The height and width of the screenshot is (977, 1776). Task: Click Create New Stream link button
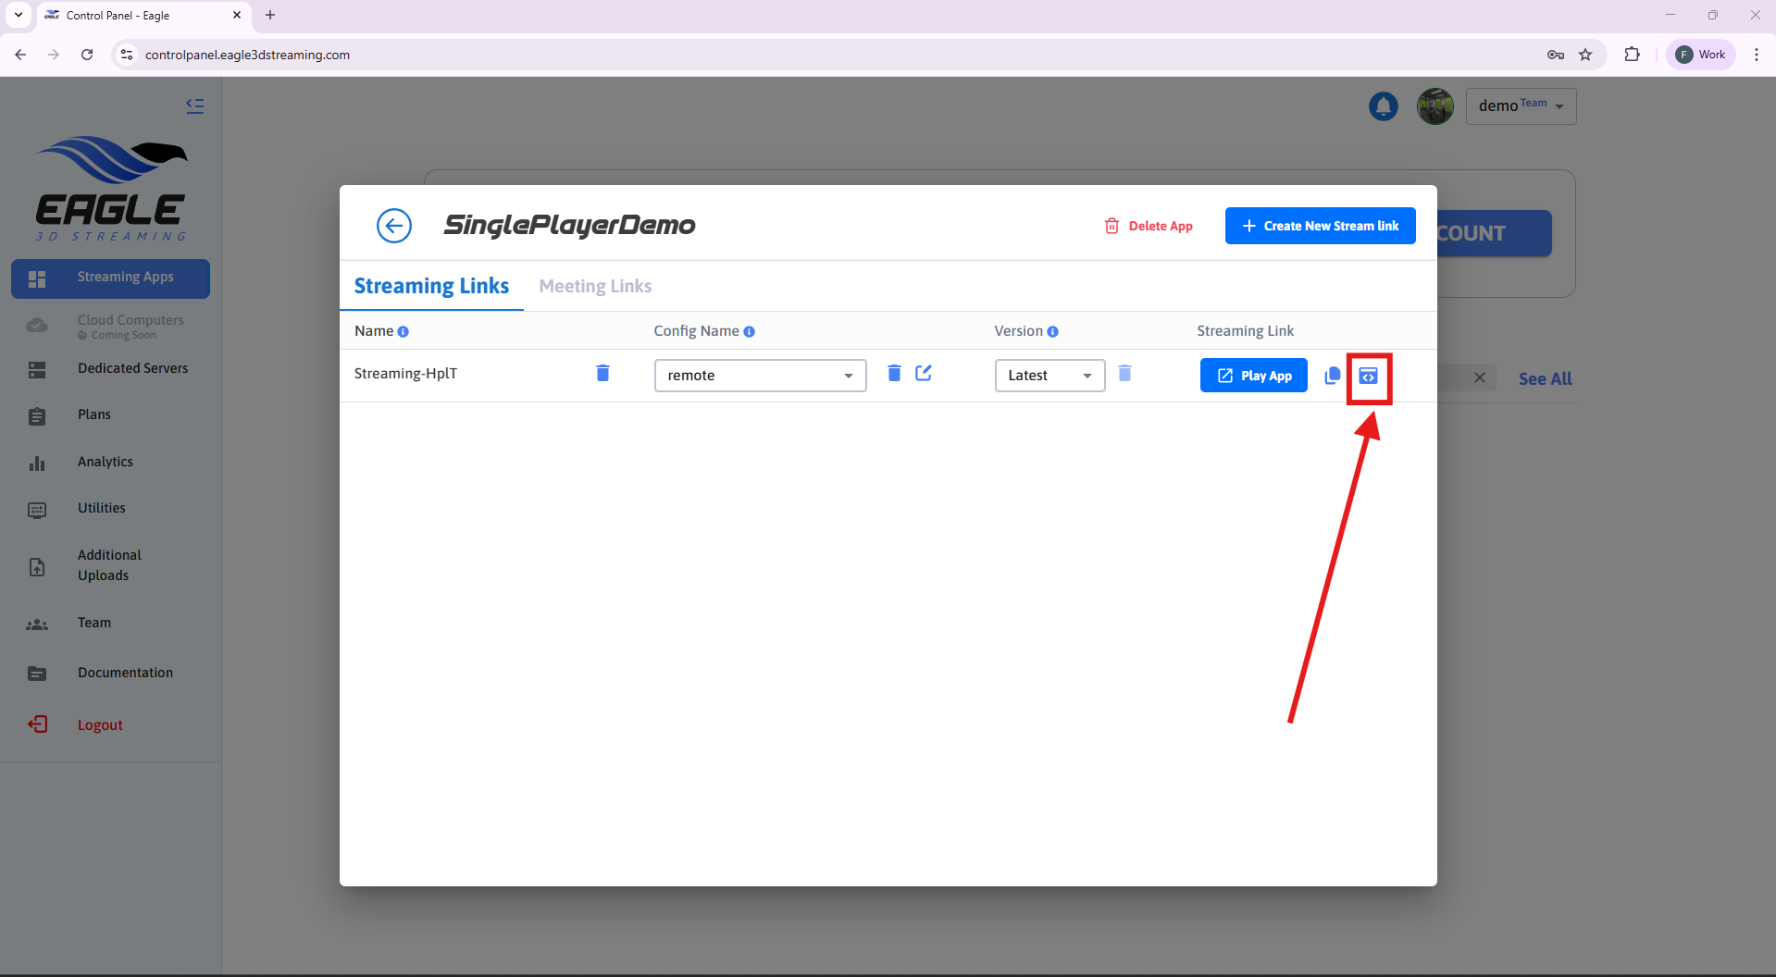(1321, 226)
